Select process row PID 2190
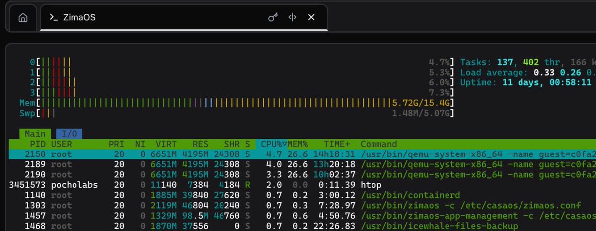This screenshot has width=596, height=231. 302,174
